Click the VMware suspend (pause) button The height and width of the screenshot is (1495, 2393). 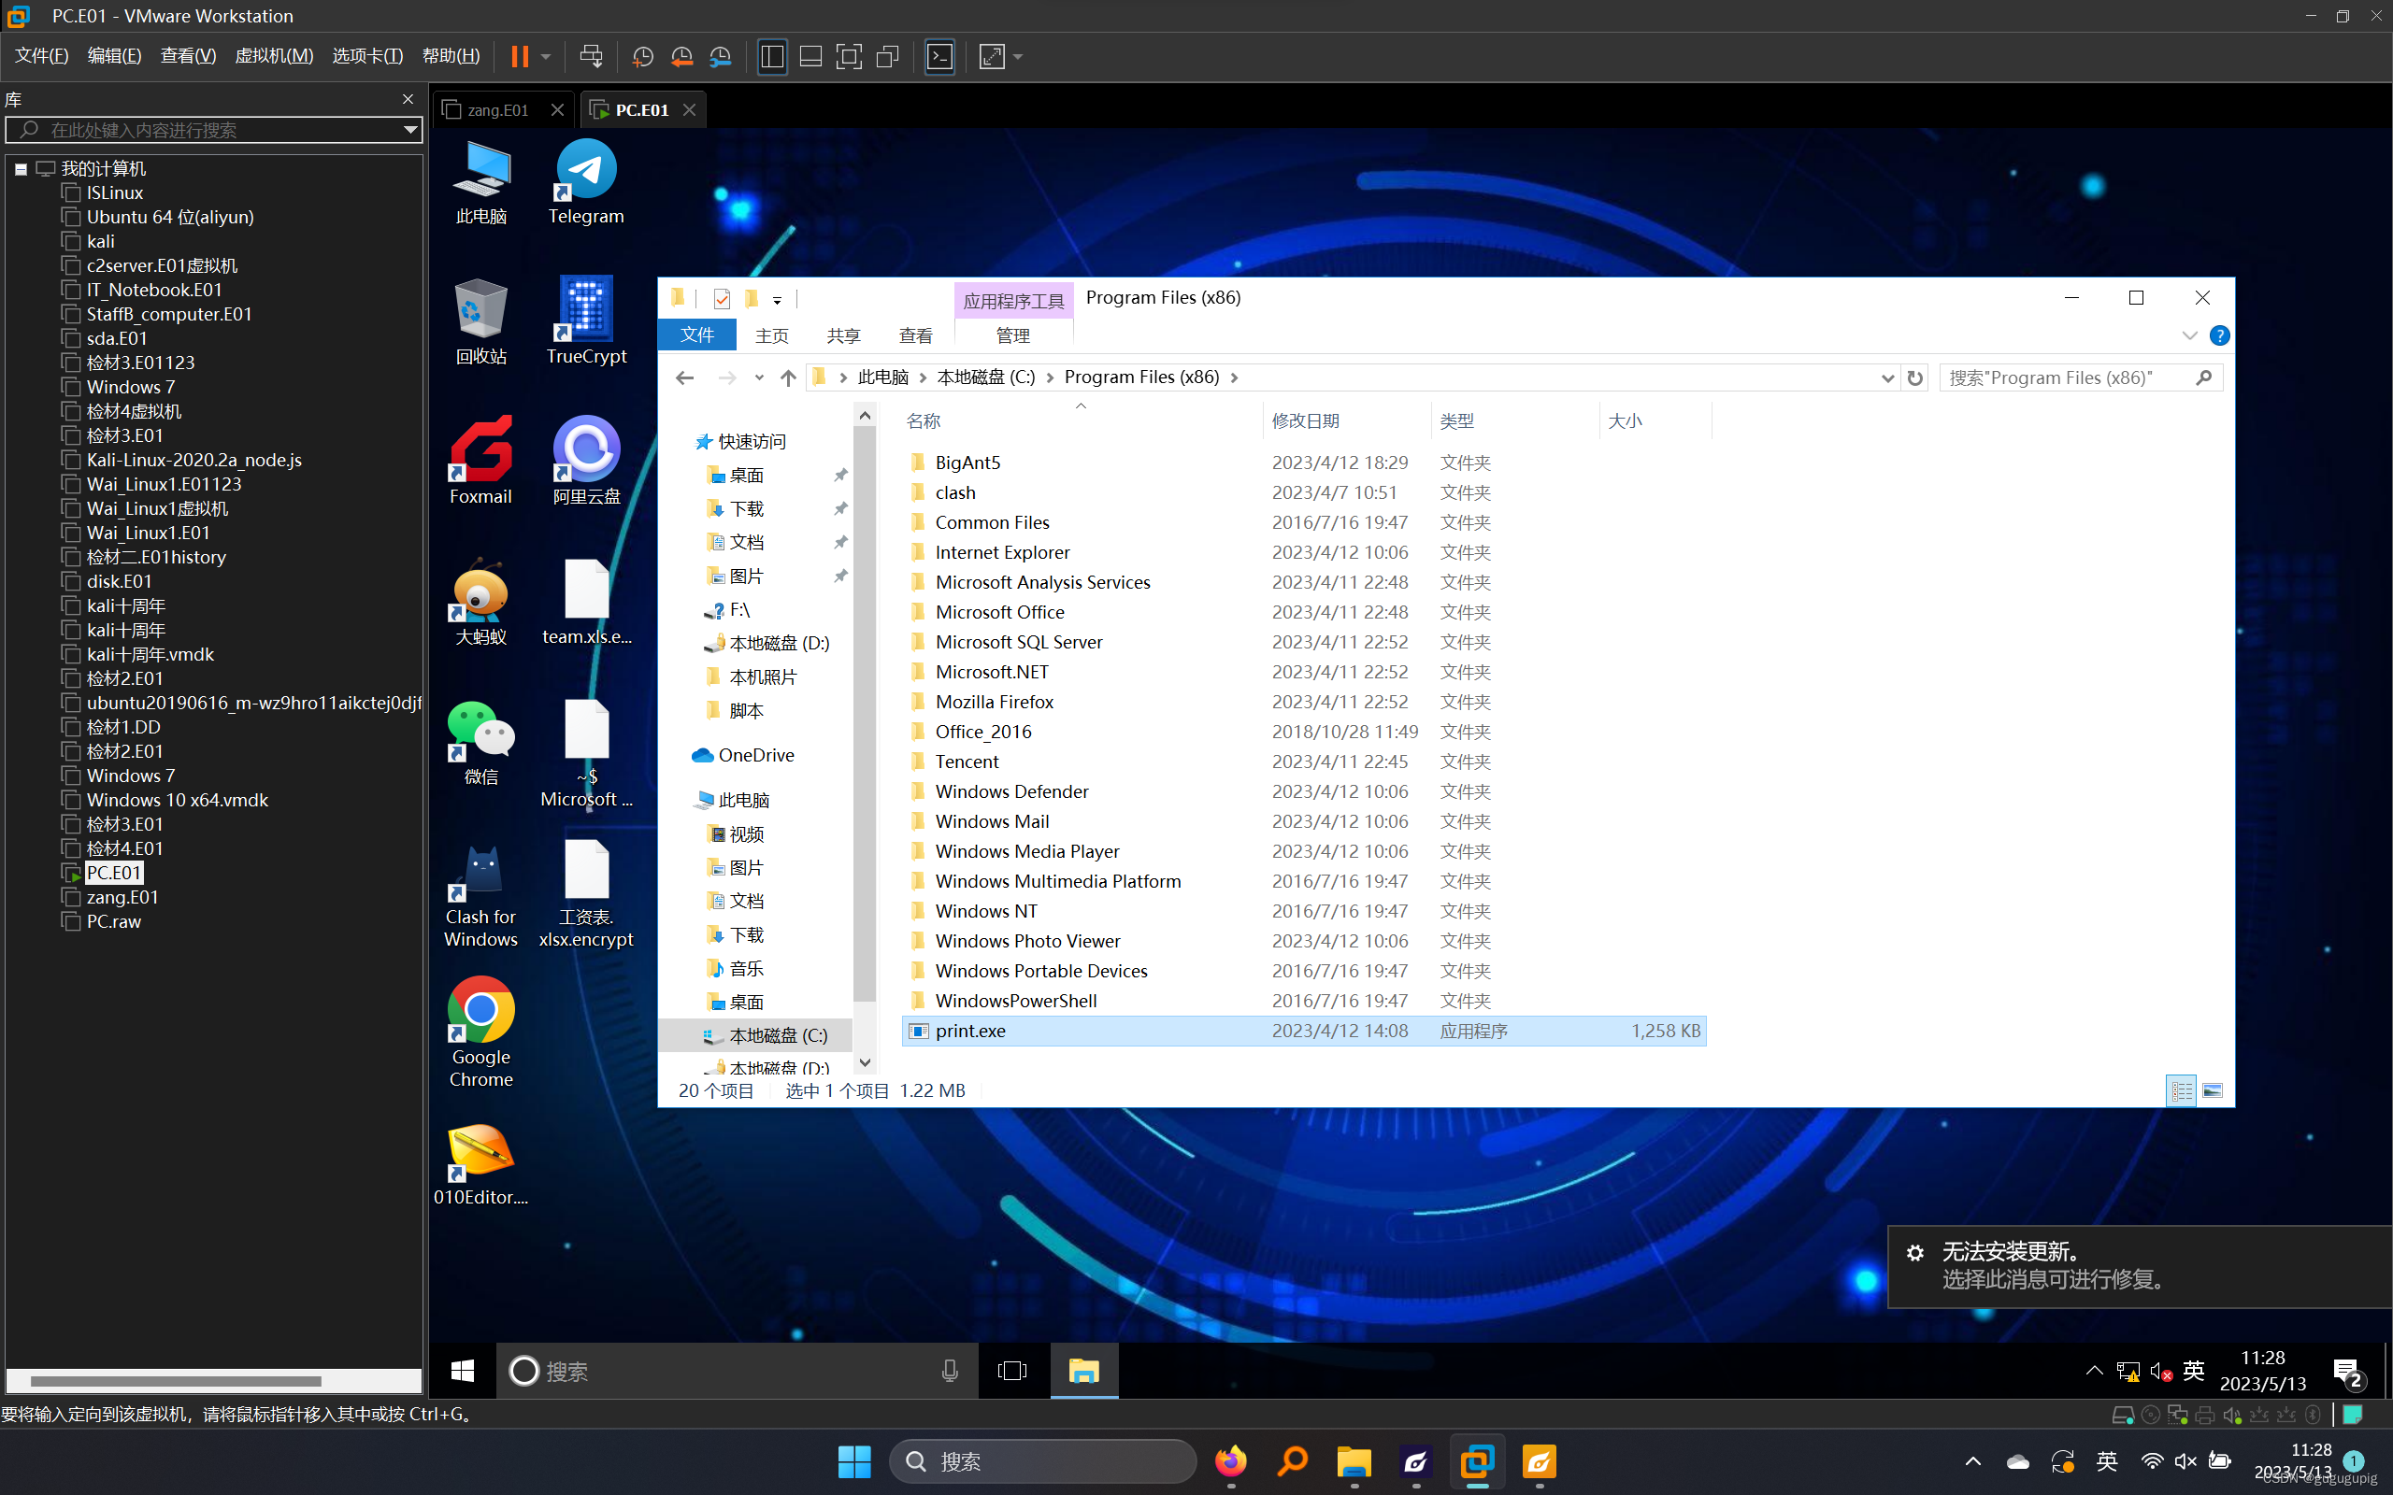pos(519,56)
